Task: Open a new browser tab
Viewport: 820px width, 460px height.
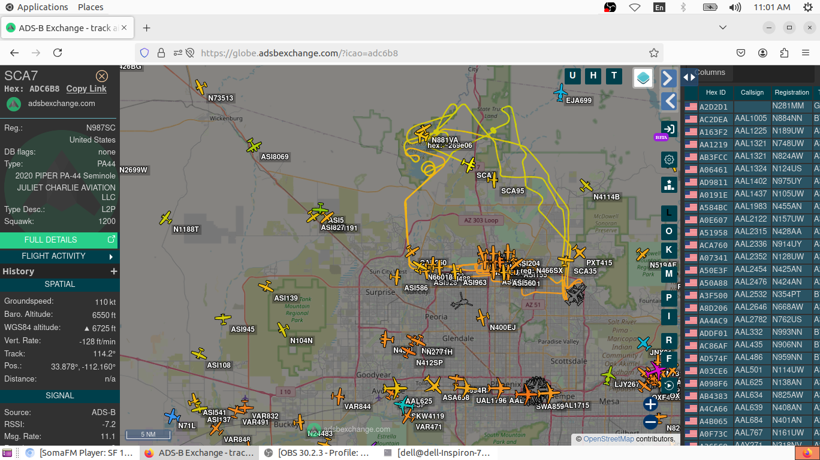Action: click(147, 28)
